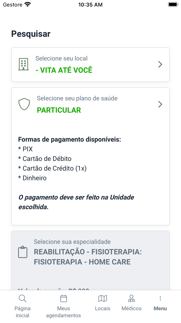The image size is (181, 323).
Task: Select the magnifying glass icon for Página inicial
Action: click(22, 298)
